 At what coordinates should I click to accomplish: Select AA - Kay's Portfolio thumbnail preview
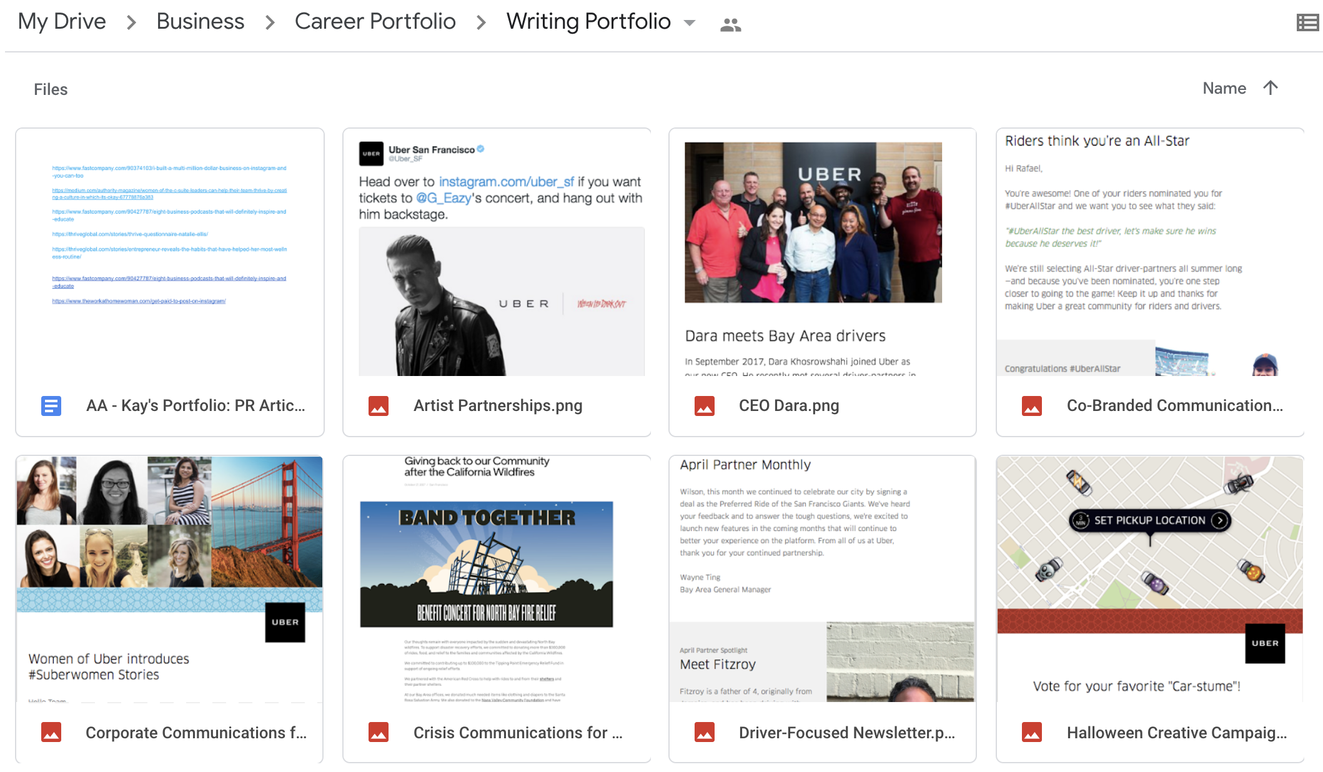[170, 252]
